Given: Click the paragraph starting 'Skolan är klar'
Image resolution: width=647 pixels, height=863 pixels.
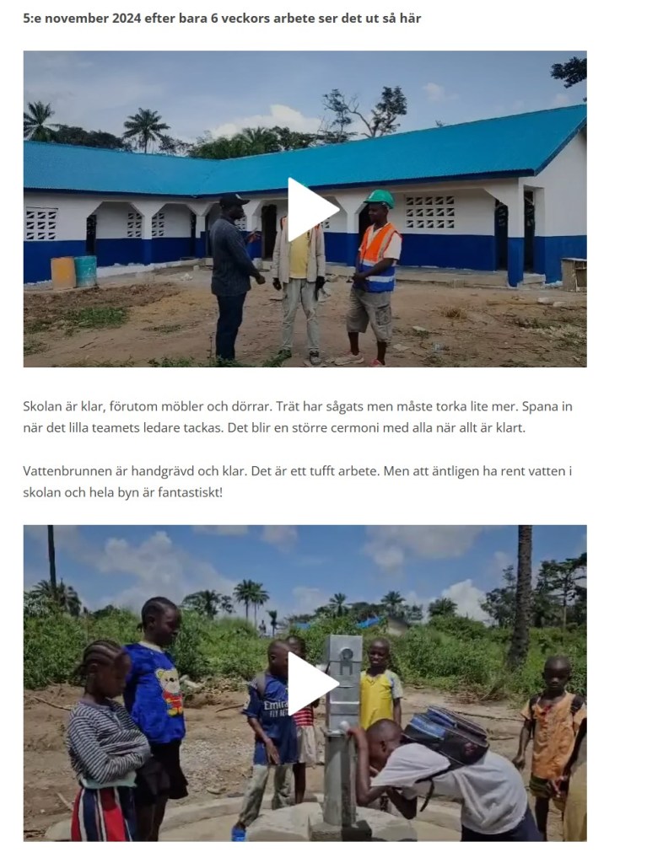Looking at the screenshot, I should (298, 417).
